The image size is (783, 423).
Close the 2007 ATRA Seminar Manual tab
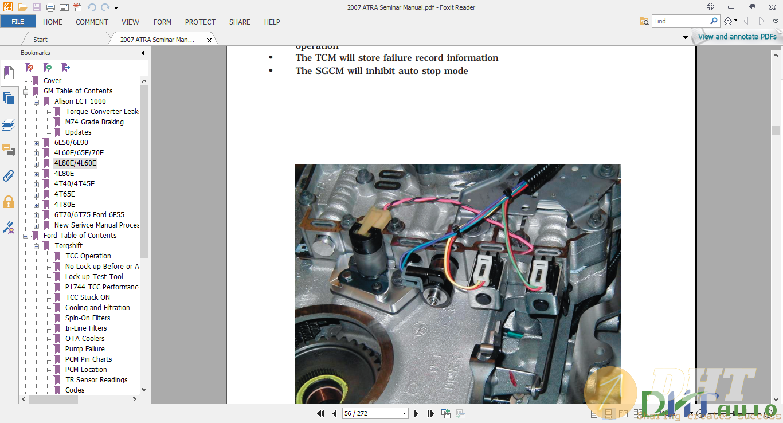209,40
